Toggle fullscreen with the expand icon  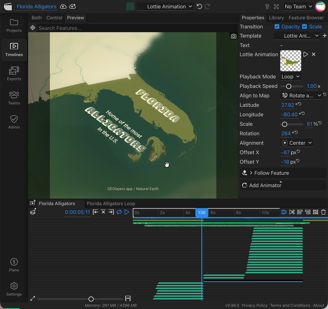click(x=276, y=7)
